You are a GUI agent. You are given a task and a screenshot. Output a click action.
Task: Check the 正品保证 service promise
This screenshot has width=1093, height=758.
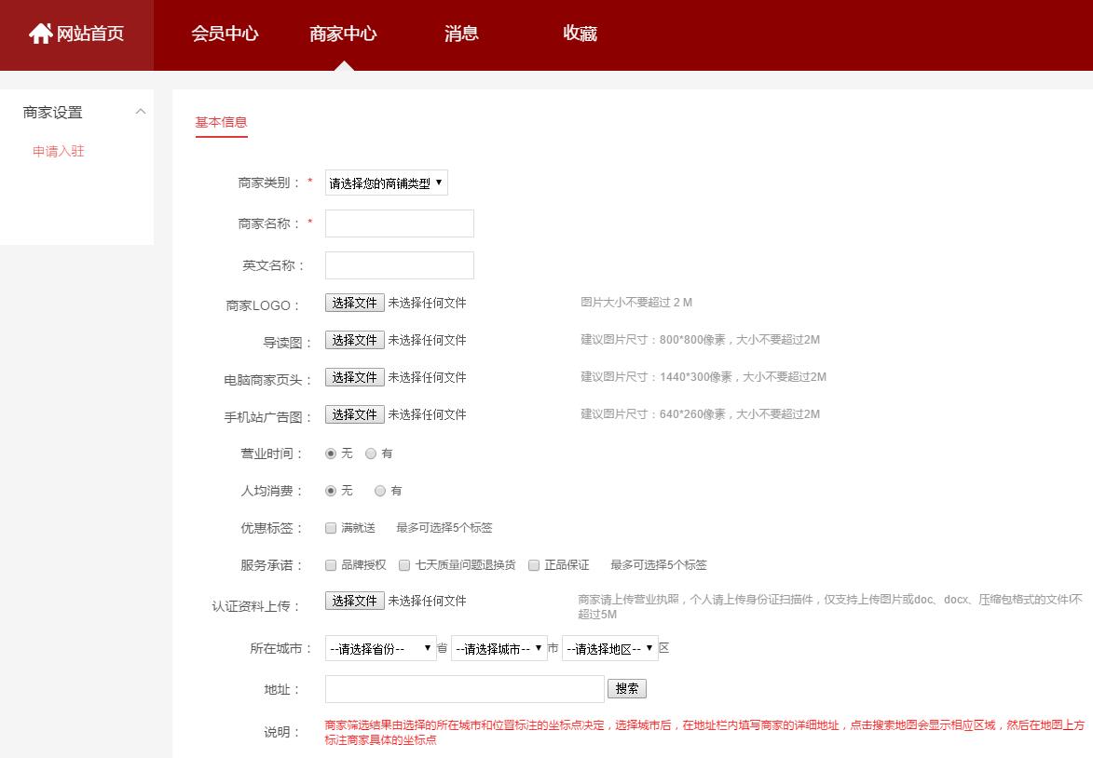pos(533,564)
